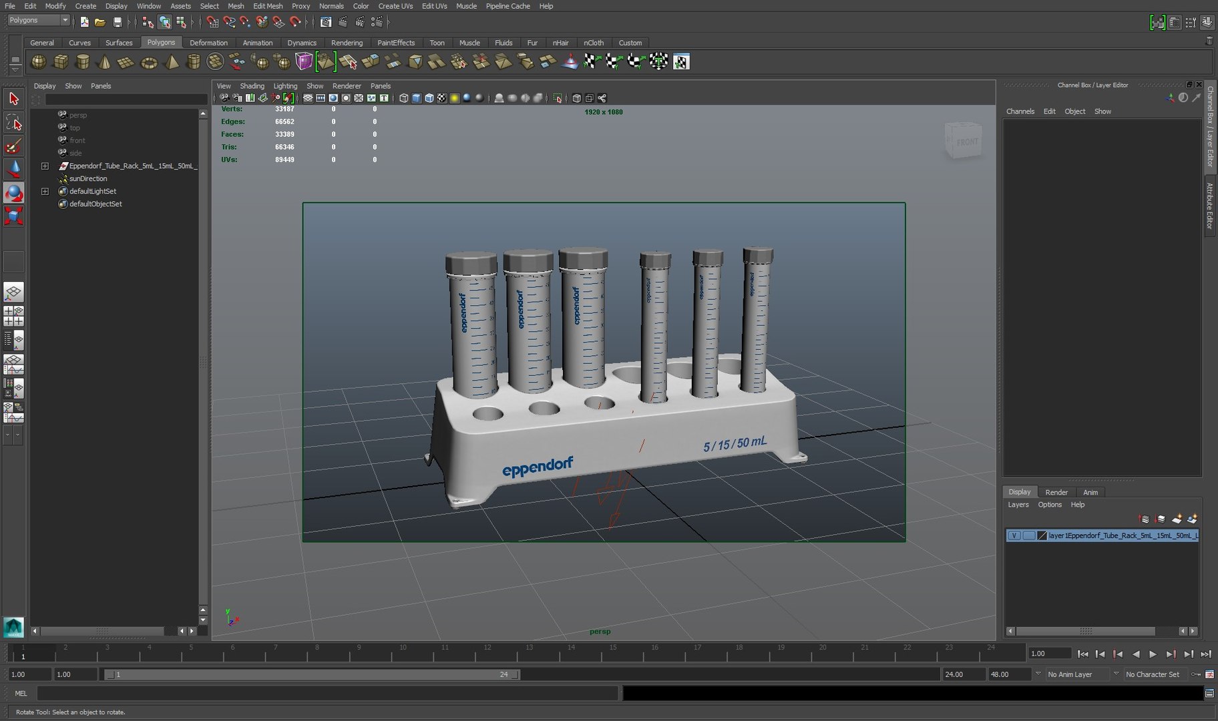The image size is (1218, 721).
Task: Create a polygon cube from the shelf
Action: (61, 62)
